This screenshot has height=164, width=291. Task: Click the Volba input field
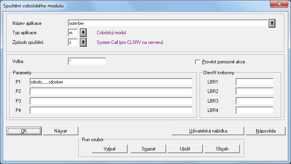coord(87,61)
